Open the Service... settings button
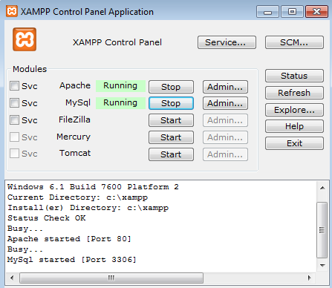The width and height of the screenshot is (332, 288). [227, 42]
